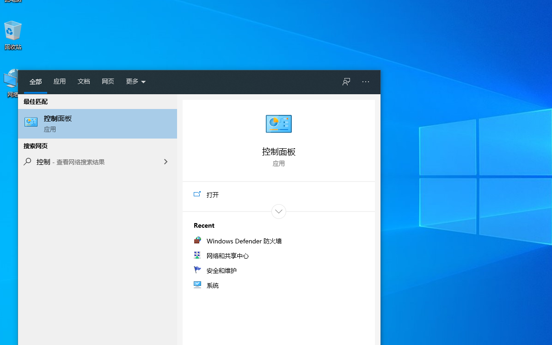The image size is (552, 345).
Task: Open 系统 from Recent list
Action: click(x=212, y=285)
